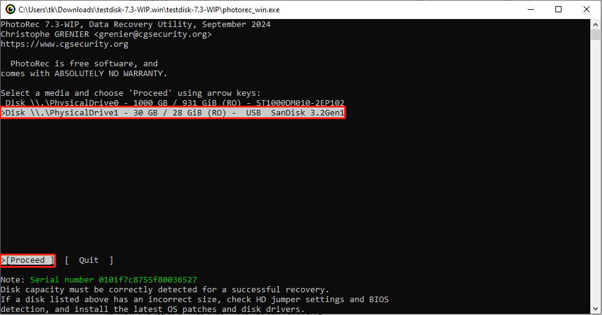This screenshot has height=315, width=602.
Task: Click the 'Disk capacity must be correctly detected' note
Action: pyautogui.click(x=165, y=290)
